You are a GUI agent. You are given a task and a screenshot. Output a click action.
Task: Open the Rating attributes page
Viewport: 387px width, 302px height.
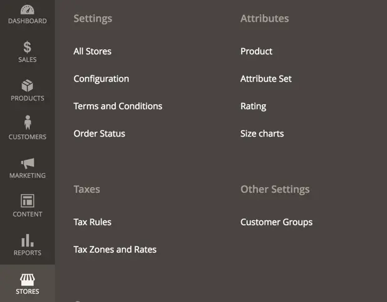click(253, 106)
